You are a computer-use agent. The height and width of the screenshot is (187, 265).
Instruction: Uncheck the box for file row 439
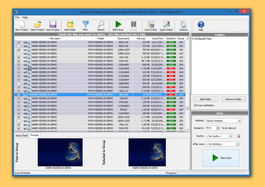(19, 42)
